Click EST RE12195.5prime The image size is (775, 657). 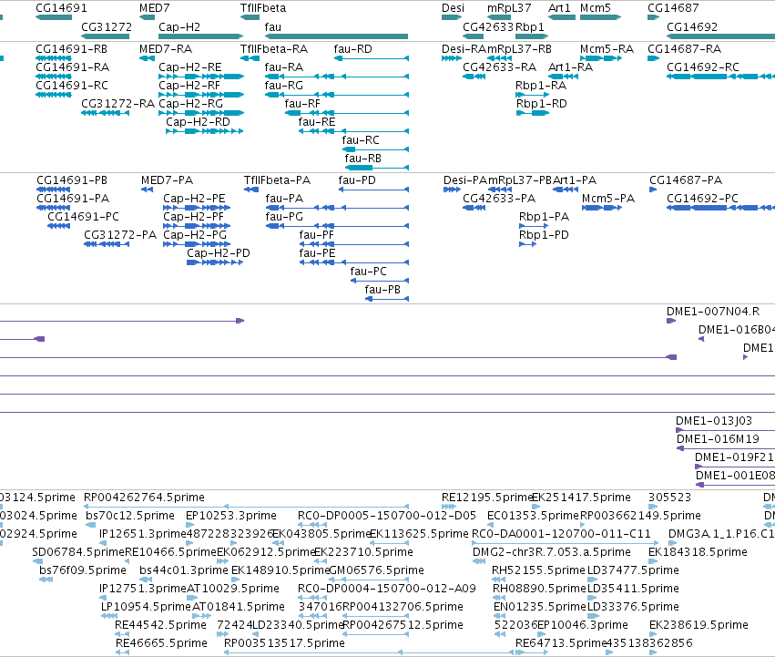pos(449,507)
